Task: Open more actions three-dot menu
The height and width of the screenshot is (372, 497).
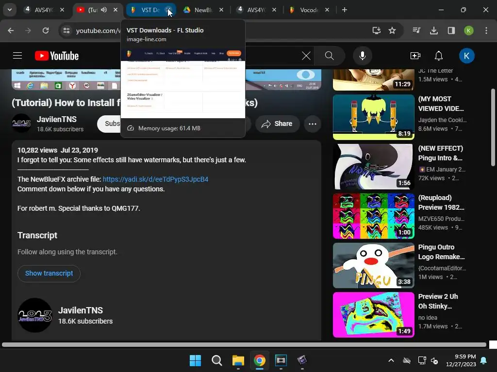Action: click(313, 124)
